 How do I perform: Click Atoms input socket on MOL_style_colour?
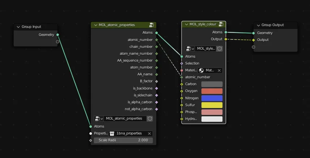182,57
